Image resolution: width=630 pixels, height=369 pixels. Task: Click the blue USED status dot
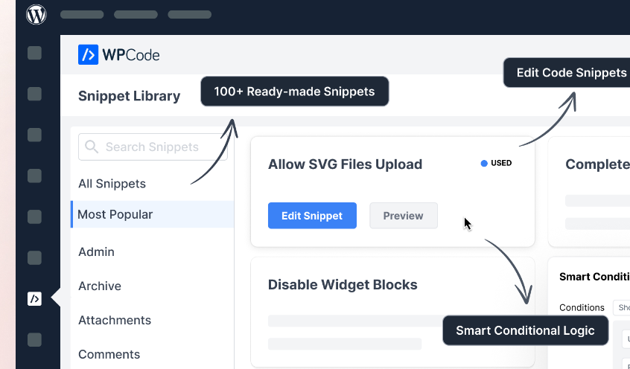click(484, 163)
